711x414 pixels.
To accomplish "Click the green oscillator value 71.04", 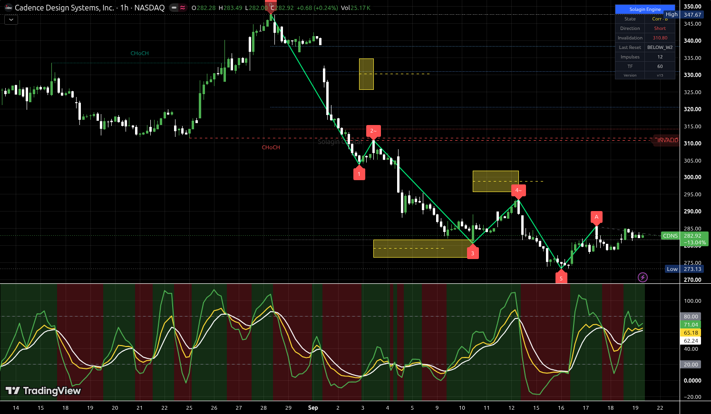I will tap(691, 325).
